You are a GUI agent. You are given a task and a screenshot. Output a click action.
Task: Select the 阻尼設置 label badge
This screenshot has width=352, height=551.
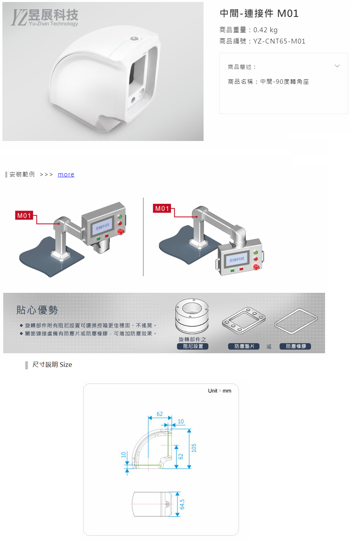pyautogui.click(x=193, y=346)
